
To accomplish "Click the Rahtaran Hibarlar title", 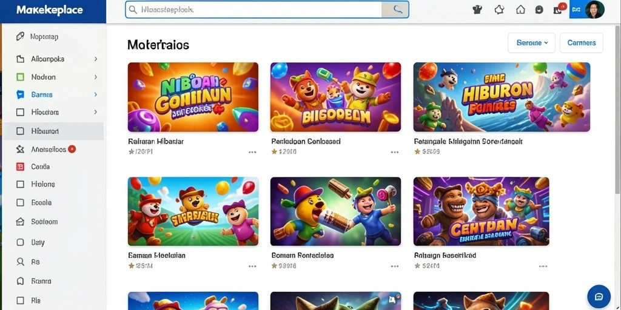I will tap(156, 141).
